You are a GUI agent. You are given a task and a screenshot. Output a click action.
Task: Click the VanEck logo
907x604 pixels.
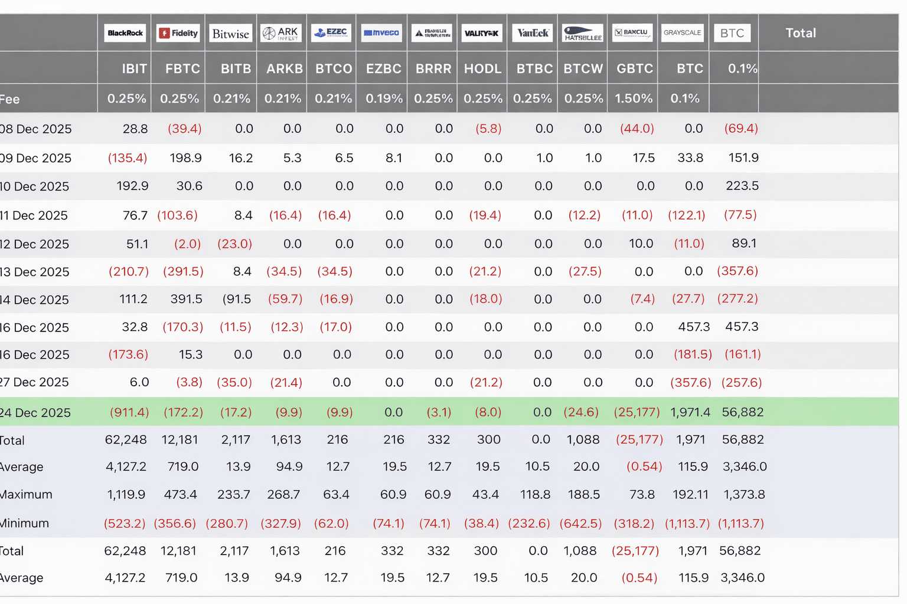point(533,33)
